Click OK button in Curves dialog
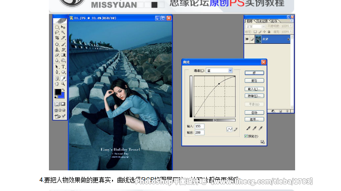 point(254,73)
